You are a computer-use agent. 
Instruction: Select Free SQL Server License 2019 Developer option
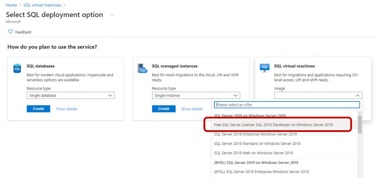click(273, 125)
